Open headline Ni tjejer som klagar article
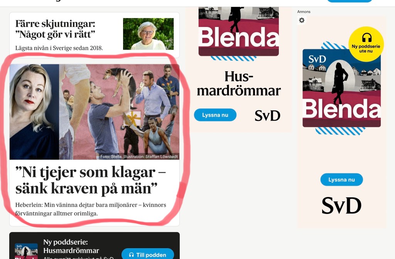Screen dimensions: 395x259 pos(90,180)
